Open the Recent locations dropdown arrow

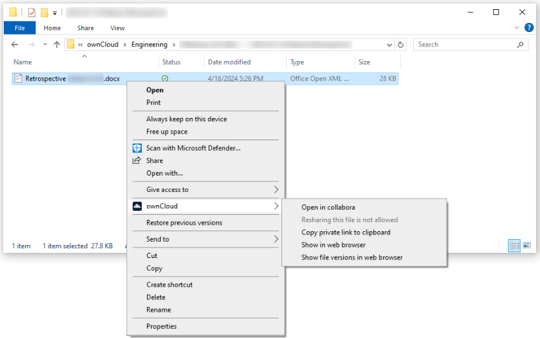[45, 45]
